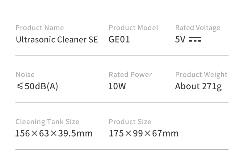Click the 10W power value
This screenshot has height=162, width=244.
[x=117, y=86]
